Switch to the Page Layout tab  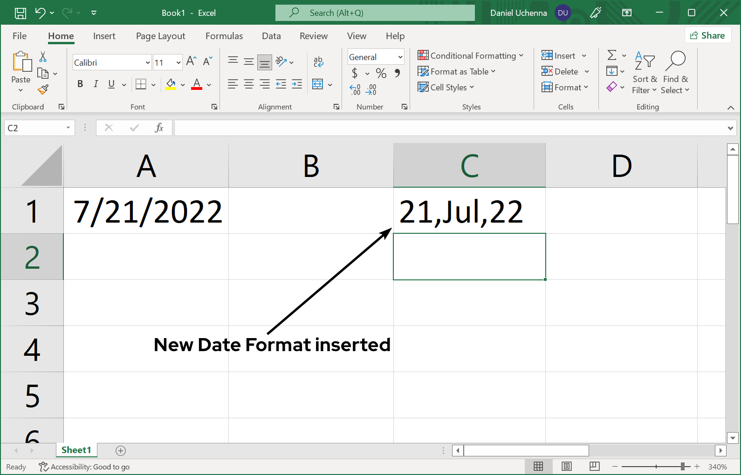tap(160, 36)
